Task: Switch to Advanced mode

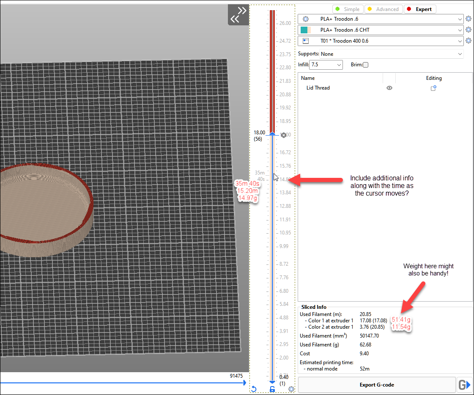Action: tap(384, 9)
